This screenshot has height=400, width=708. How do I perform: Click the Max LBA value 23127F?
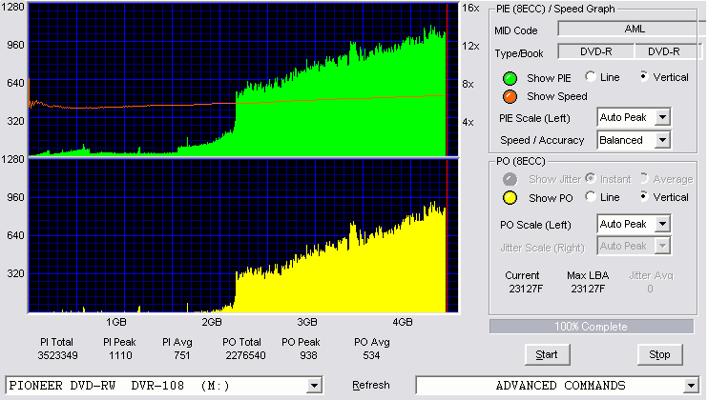tap(588, 289)
